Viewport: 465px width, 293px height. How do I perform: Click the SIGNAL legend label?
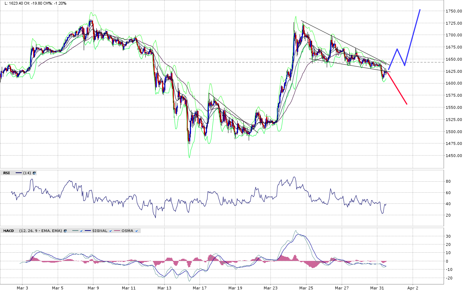tap(100, 231)
